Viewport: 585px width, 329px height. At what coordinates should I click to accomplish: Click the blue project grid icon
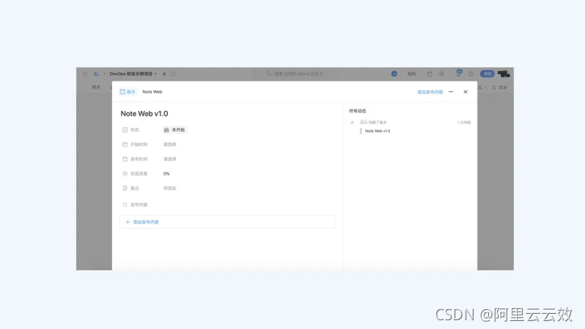[x=96, y=73]
